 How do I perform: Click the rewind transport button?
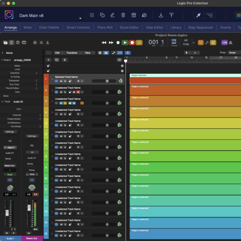(104, 42)
